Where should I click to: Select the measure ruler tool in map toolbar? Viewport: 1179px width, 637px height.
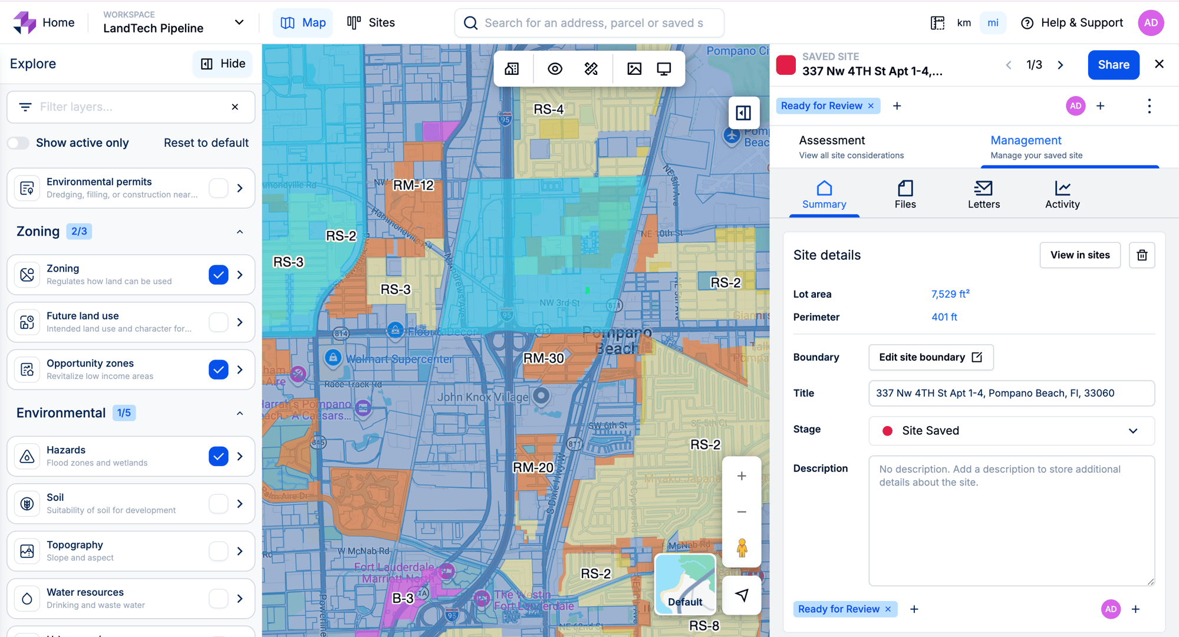point(591,69)
